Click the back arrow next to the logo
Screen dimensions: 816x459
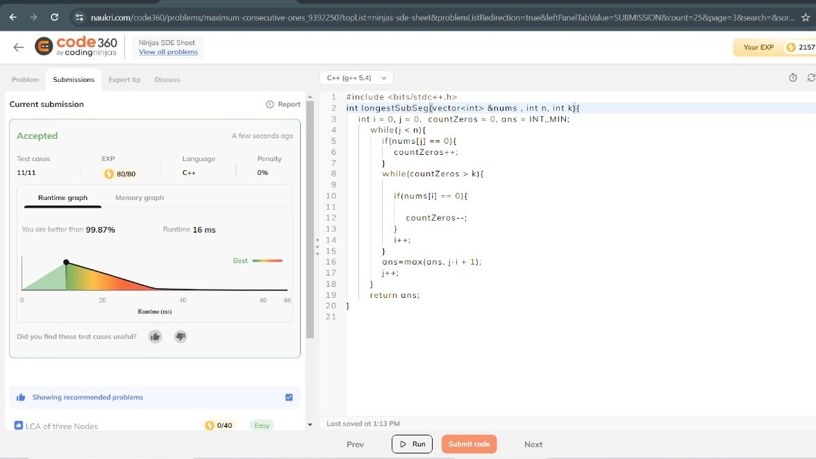pos(19,47)
